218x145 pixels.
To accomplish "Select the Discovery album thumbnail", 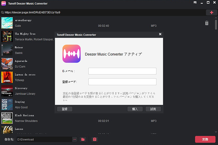I will pos(7,91).
